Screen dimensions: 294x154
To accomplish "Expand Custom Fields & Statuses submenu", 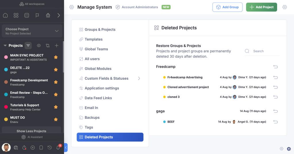I will 139,78.
